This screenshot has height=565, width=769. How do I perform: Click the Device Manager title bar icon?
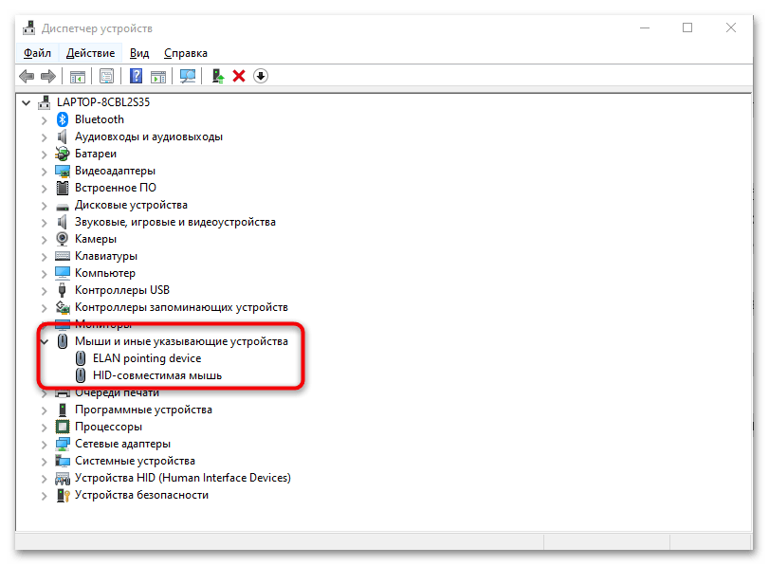[x=29, y=27]
